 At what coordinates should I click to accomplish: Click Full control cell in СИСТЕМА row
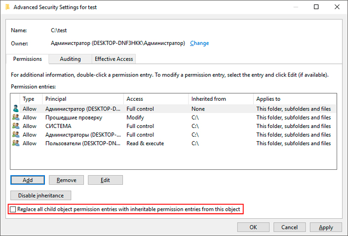(140, 126)
